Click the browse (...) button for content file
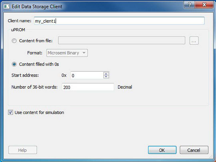This screenshot has height=162, width=216. coord(194,41)
